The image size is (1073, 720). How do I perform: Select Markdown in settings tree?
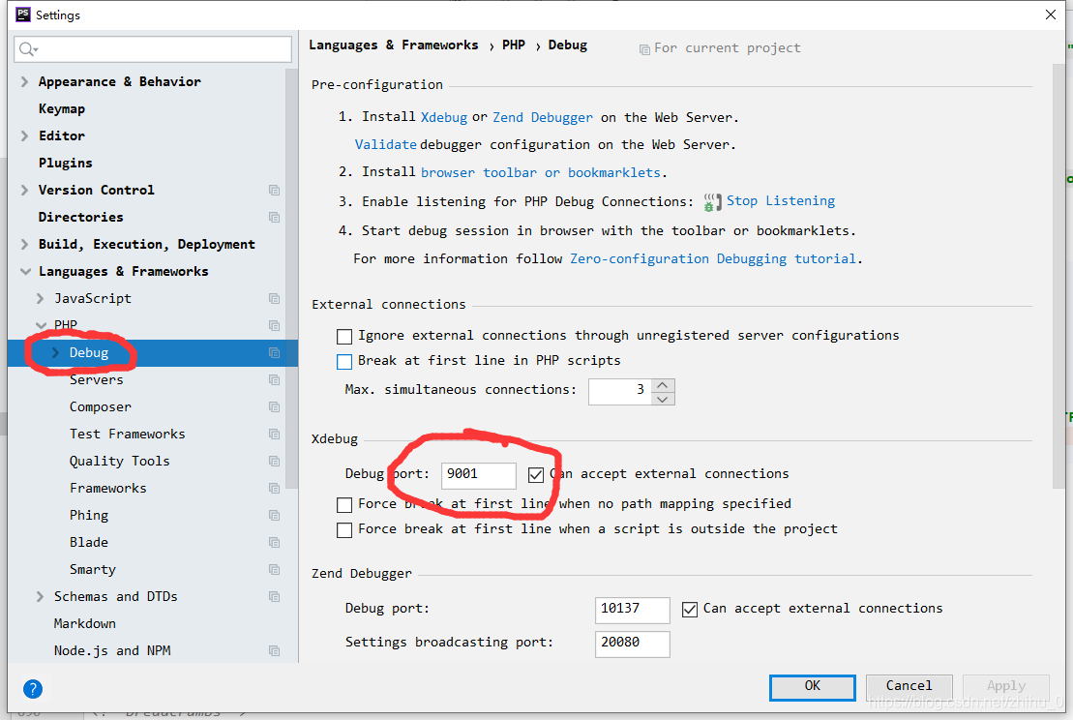click(x=85, y=623)
